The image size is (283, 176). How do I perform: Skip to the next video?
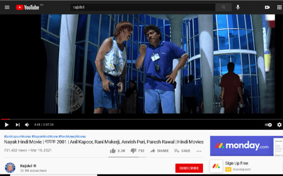click(17, 125)
